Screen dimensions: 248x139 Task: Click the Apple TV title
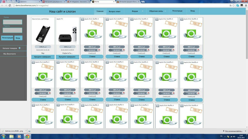click(x=60, y=19)
